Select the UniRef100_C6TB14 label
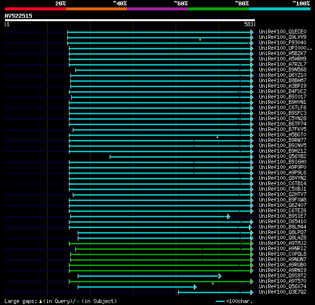This screenshot has width=315, height=305. point(283,184)
